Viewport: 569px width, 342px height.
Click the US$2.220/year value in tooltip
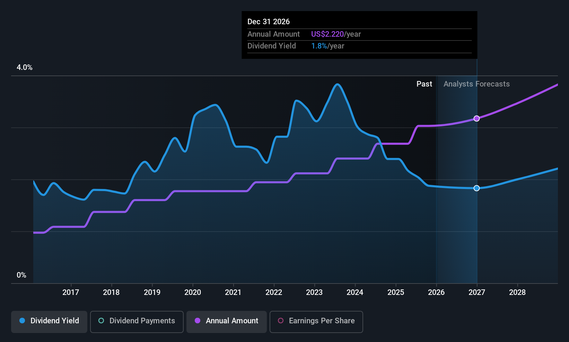point(336,34)
